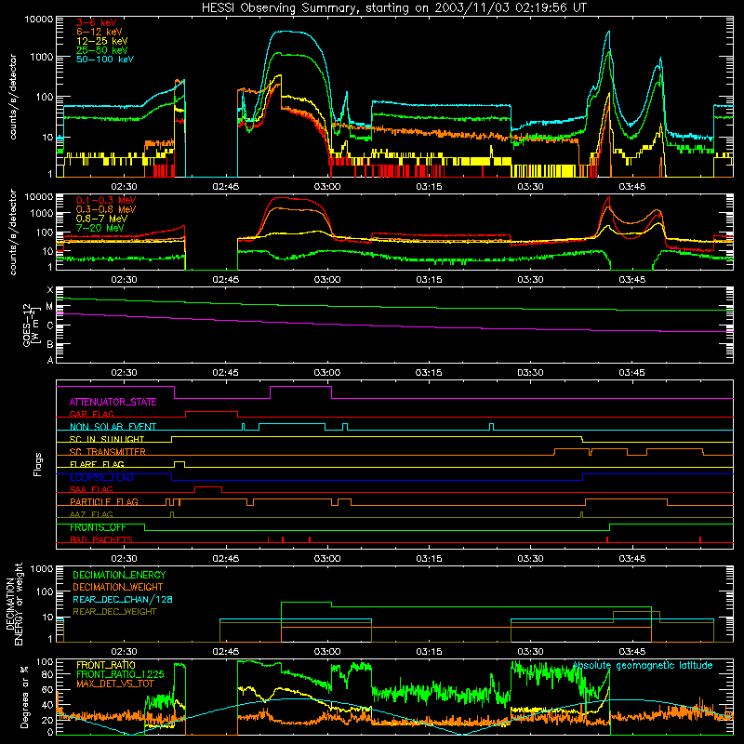Viewport: 744px width, 744px height.
Task: Click the M class label on GOES axis
Action: click(49, 307)
